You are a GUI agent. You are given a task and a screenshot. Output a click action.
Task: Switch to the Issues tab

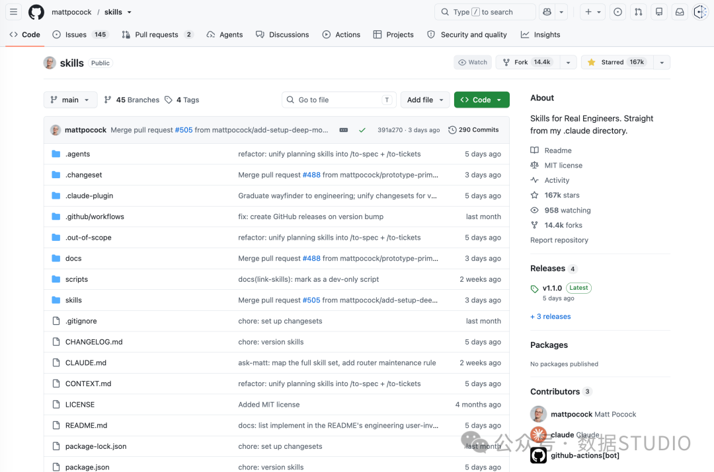tap(81, 34)
